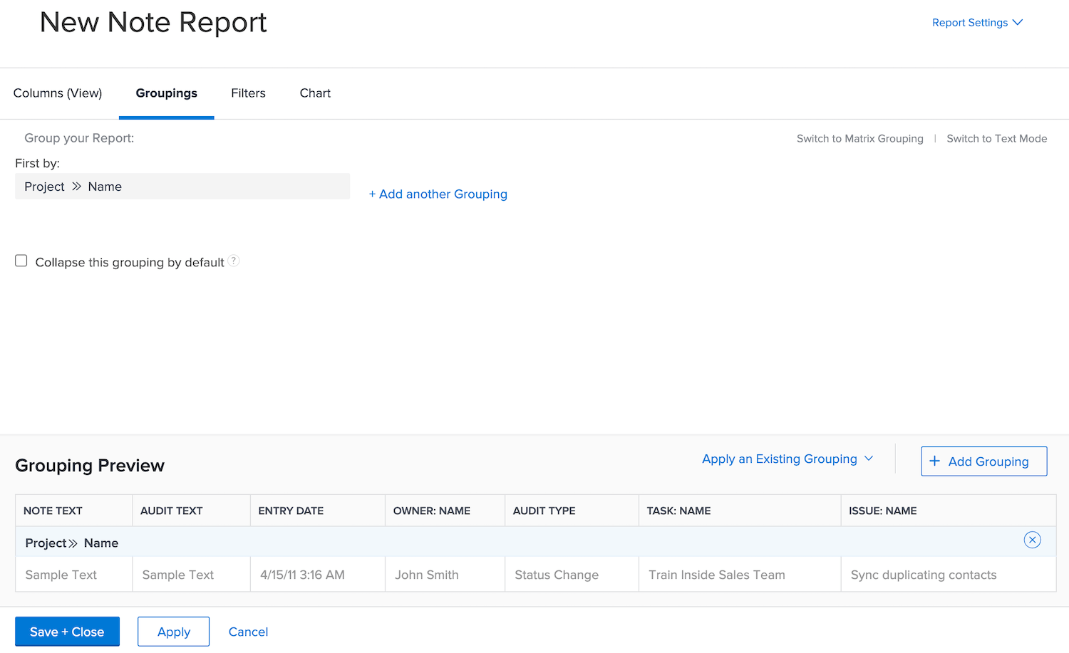Image resolution: width=1069 pixels, height=653 pixels.
Task: Click the AUDIT TYPE column header
Action: 544,510
